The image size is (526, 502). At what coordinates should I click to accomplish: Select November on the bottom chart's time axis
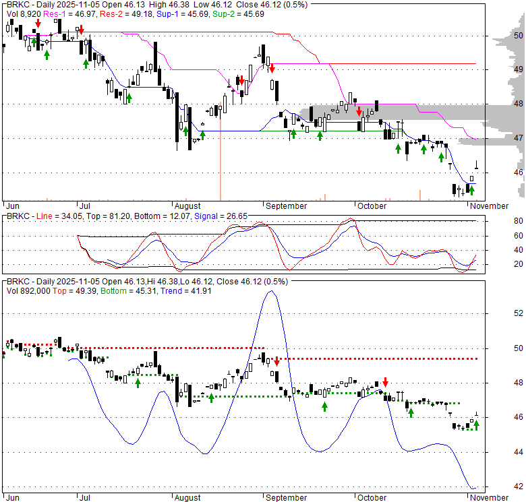tap(488, 497)
